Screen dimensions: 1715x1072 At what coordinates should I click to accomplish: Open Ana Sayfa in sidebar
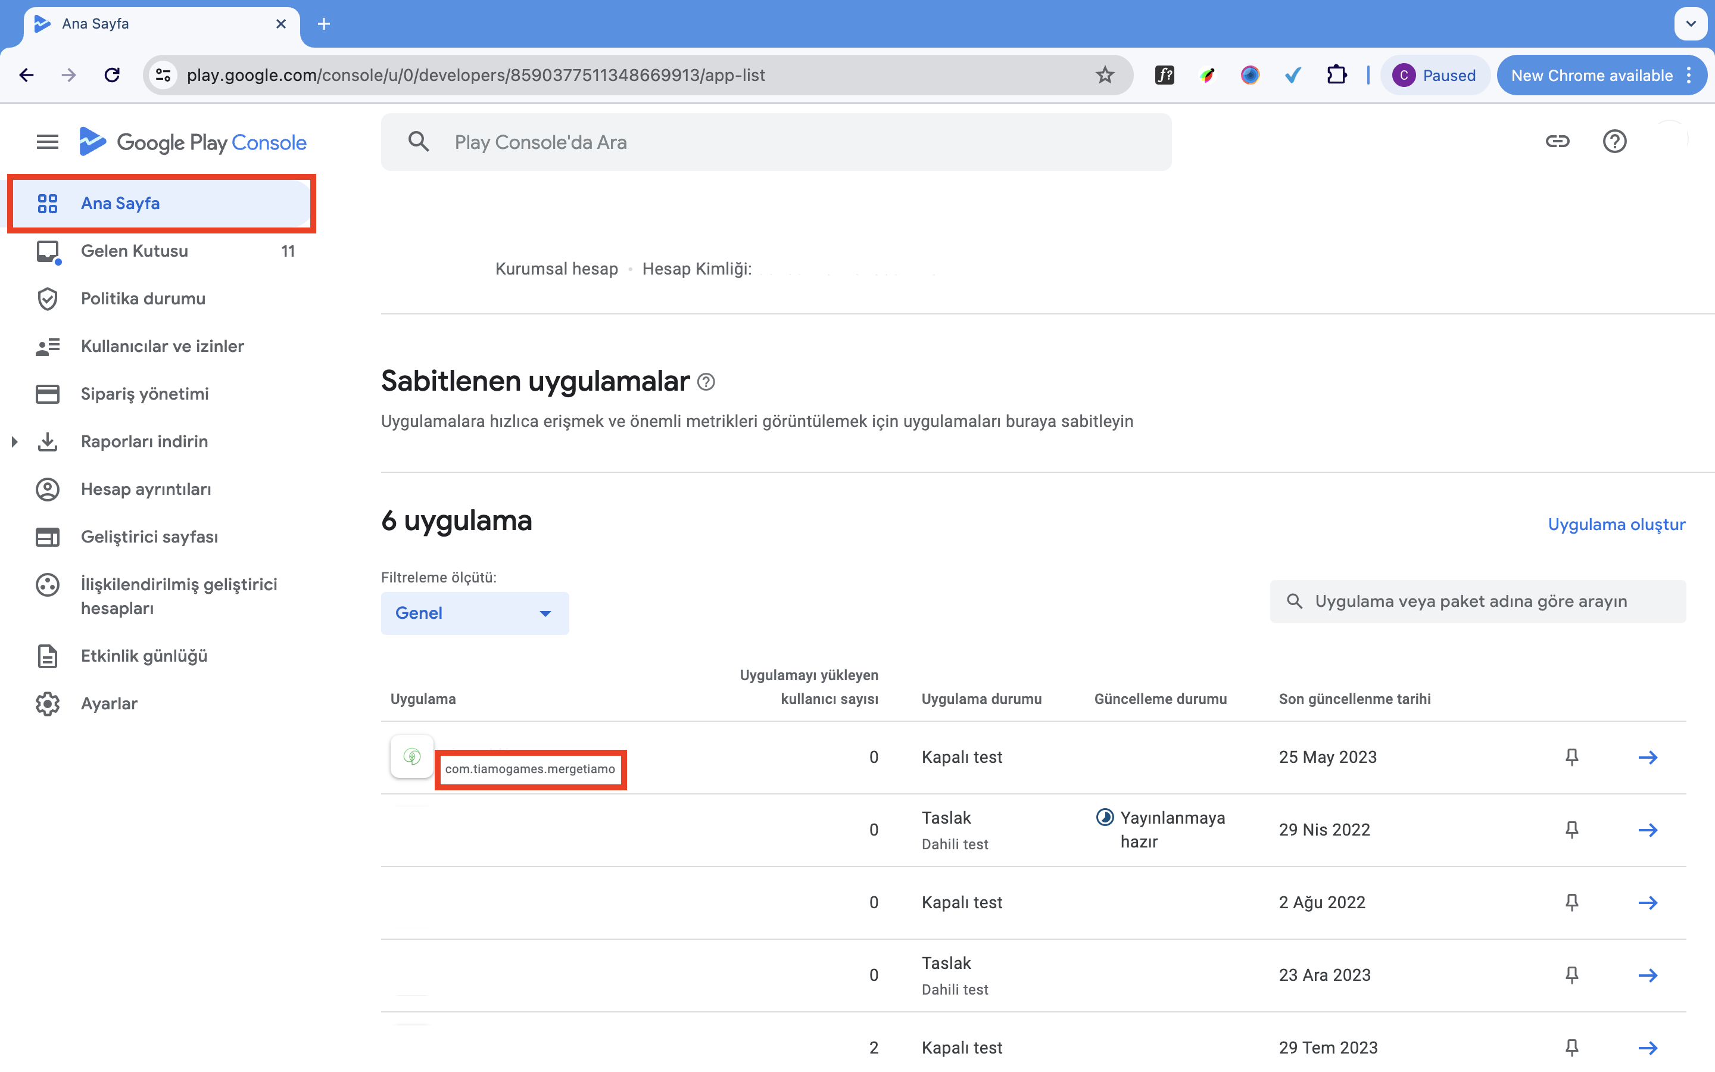(161, 204)
